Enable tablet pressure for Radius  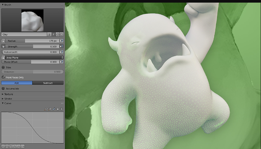pyautogui.click(x=61, y=41)
